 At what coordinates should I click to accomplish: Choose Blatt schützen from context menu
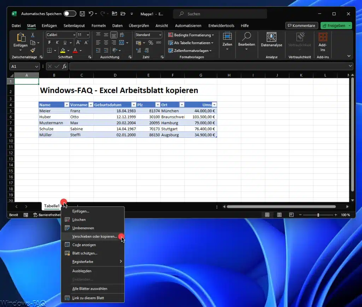point(93,253)
